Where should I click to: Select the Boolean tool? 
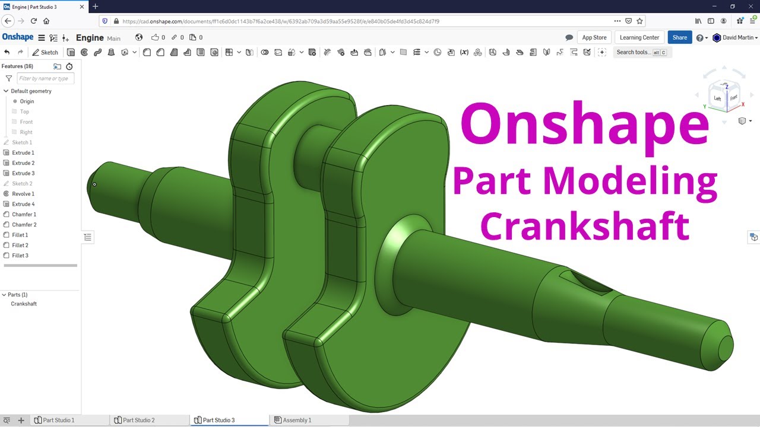click(x=265, y=52)
